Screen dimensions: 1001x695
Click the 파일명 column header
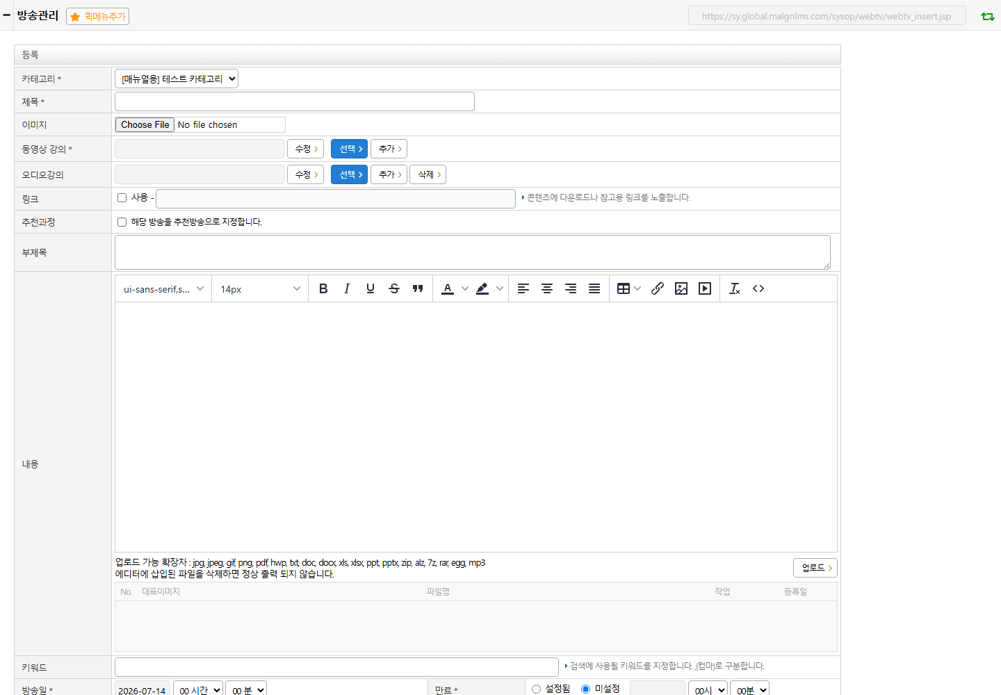coord(438,591)
